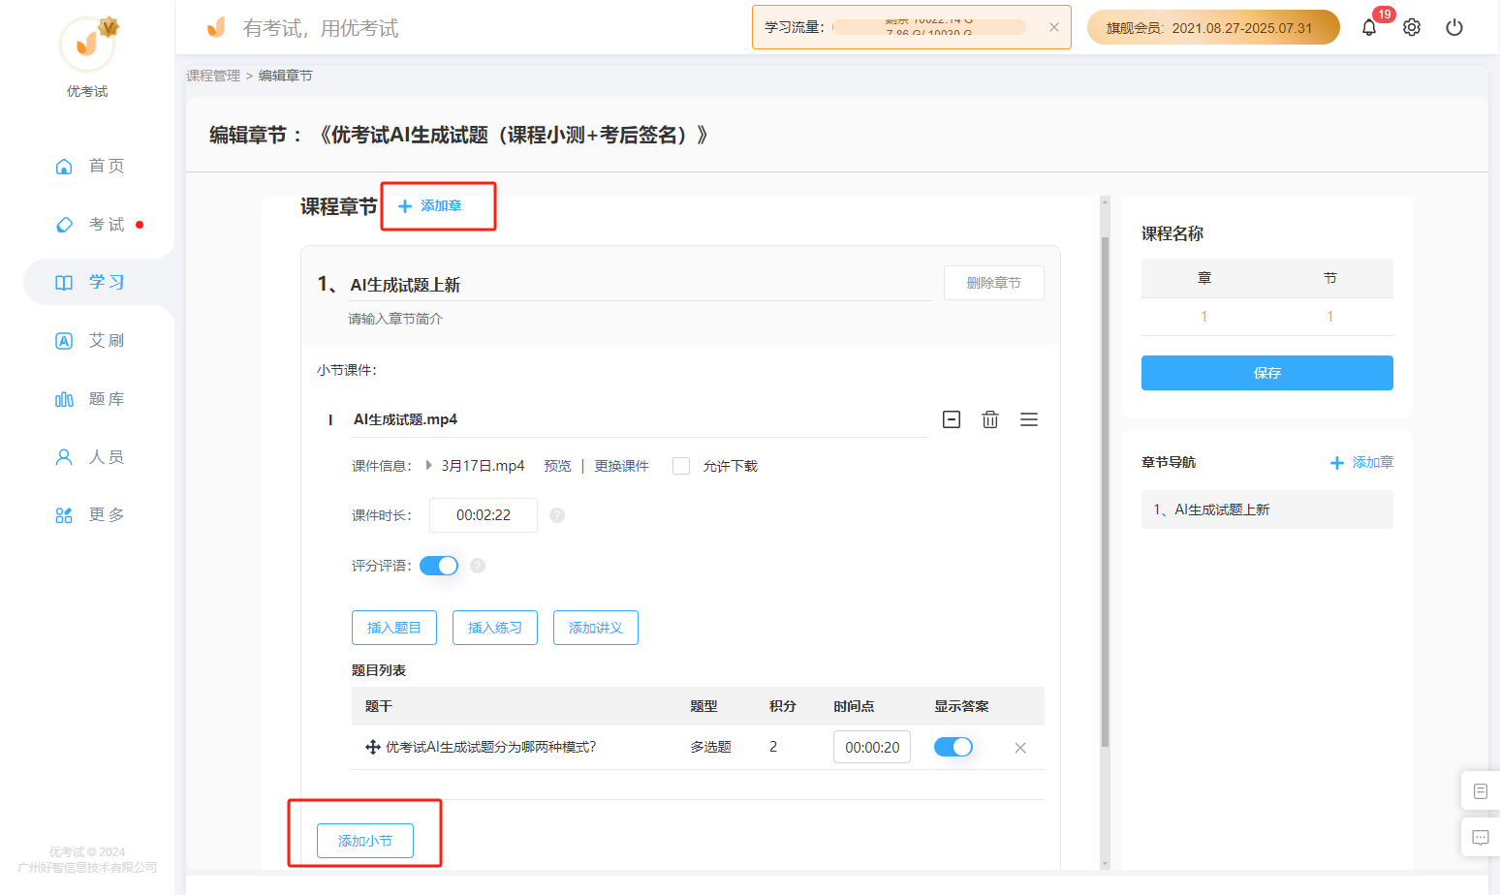
Task: Select 1、AI生成试题上新 in 章节导航
Action: click(1267, 509)
